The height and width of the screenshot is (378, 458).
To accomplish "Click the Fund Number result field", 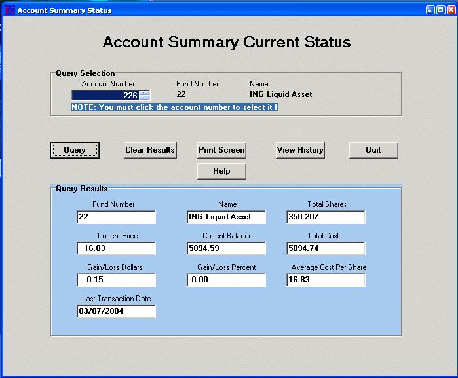I will click(x=116, y=217).
